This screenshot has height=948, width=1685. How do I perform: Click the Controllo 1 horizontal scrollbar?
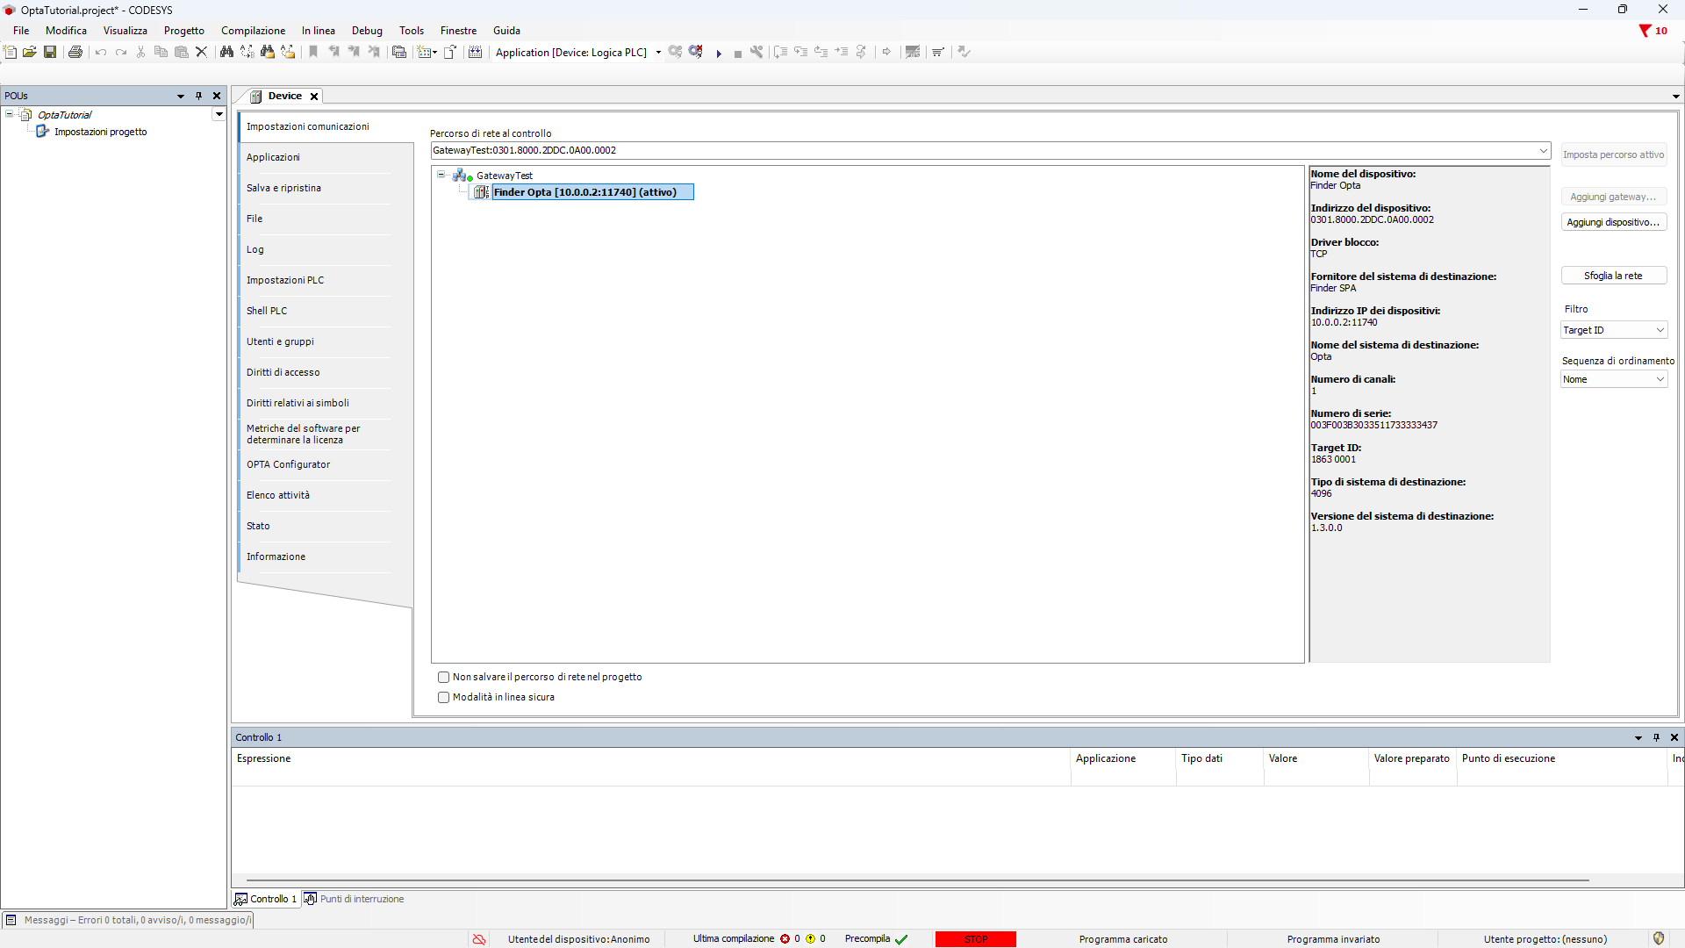917,880
